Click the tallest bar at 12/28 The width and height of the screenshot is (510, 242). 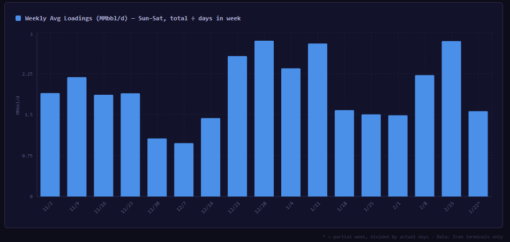coord(264,118)
